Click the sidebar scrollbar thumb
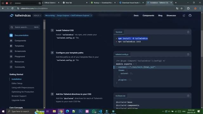This screenshot has height=114, width=203. [x=44, y=25]
